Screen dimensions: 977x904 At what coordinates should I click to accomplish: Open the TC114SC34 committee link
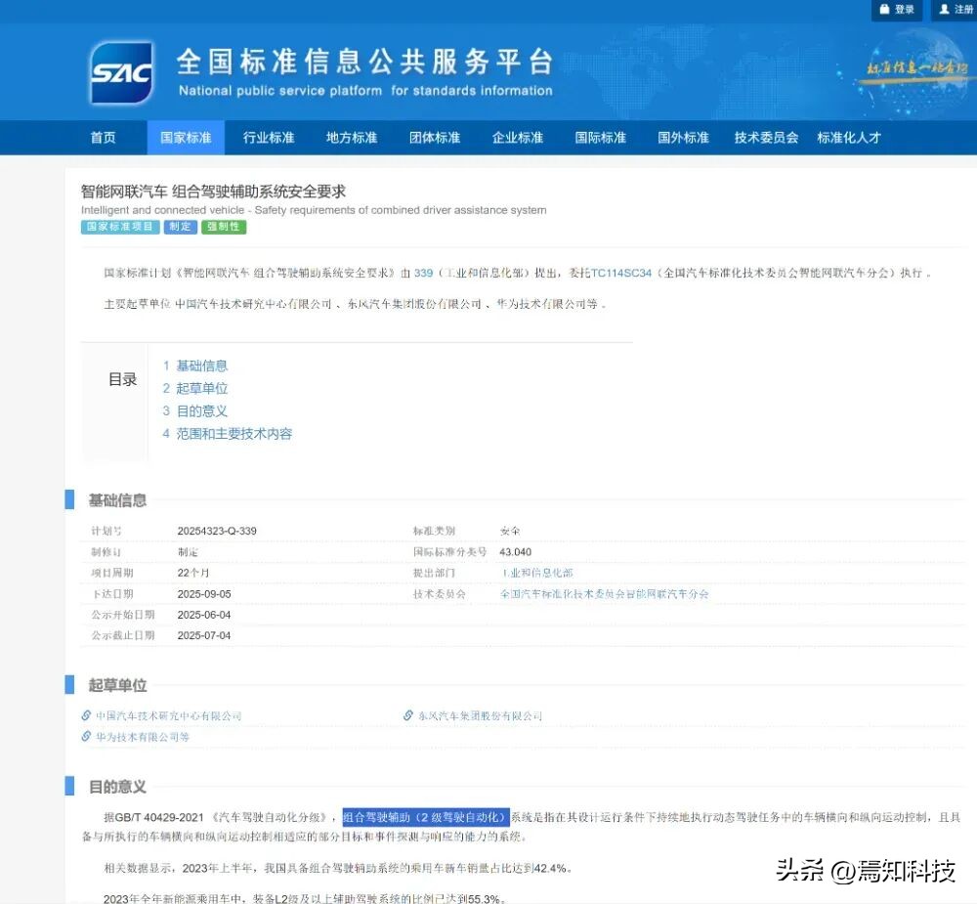[x=620, y=273]
